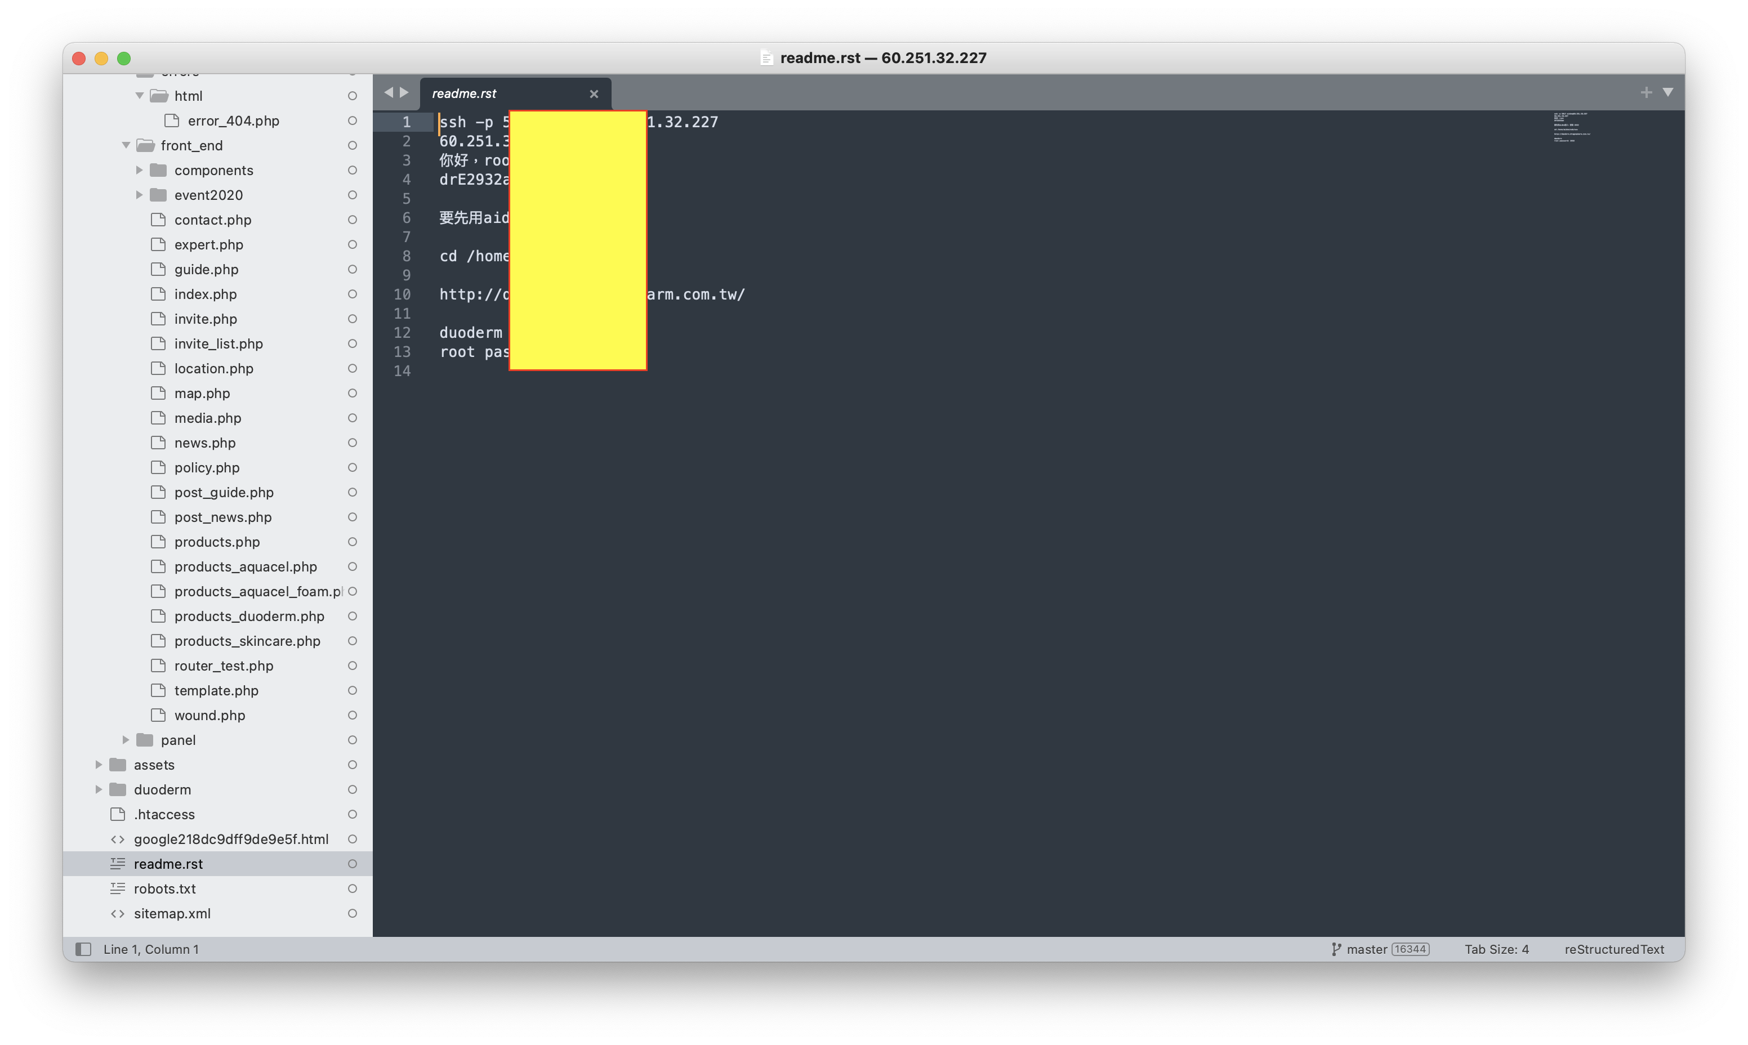This screenshot has height=1045, width=1748.
Task: Close the readme.rst tab
Action: pos(594,93)
